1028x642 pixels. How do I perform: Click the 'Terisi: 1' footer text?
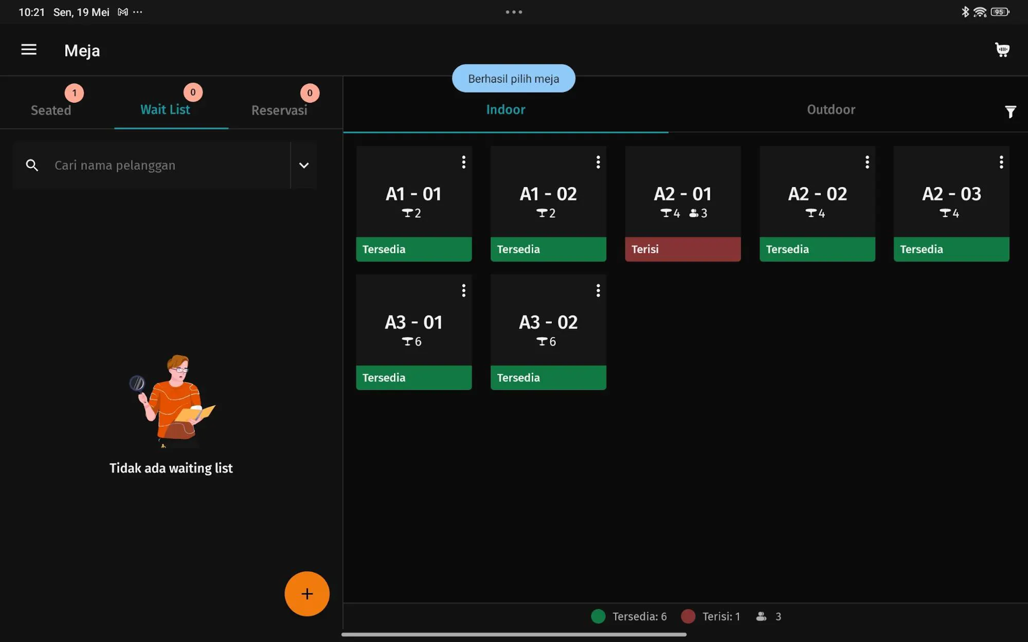pyautogui.click(x=721, y=616)
